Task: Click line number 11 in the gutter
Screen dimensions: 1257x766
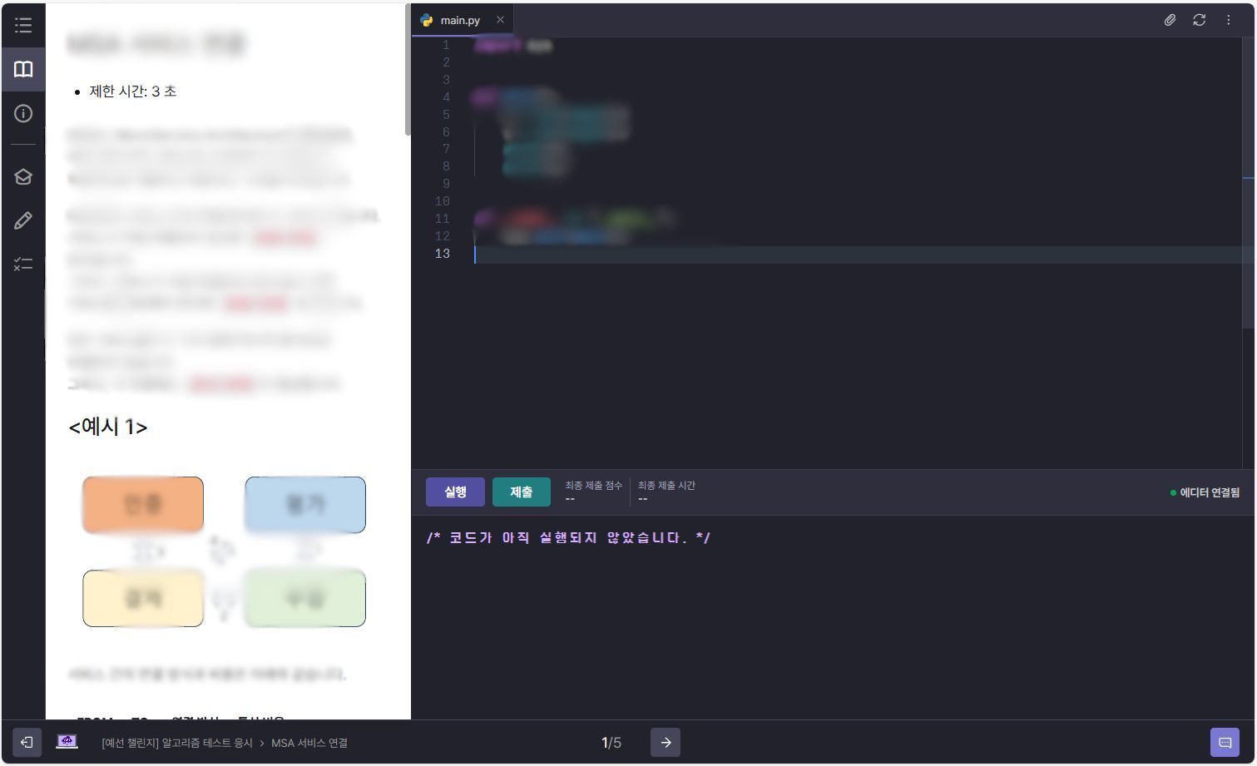Action: [442, 219]
